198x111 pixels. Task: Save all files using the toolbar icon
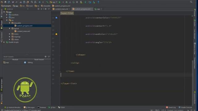6,2
